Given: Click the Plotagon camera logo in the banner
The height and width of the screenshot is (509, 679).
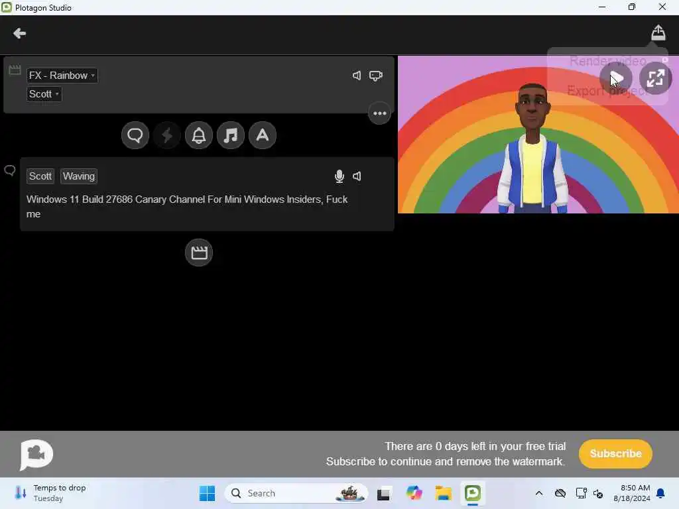Looking at the screenshot, I should pyautogui.click(x=36, y=455).
